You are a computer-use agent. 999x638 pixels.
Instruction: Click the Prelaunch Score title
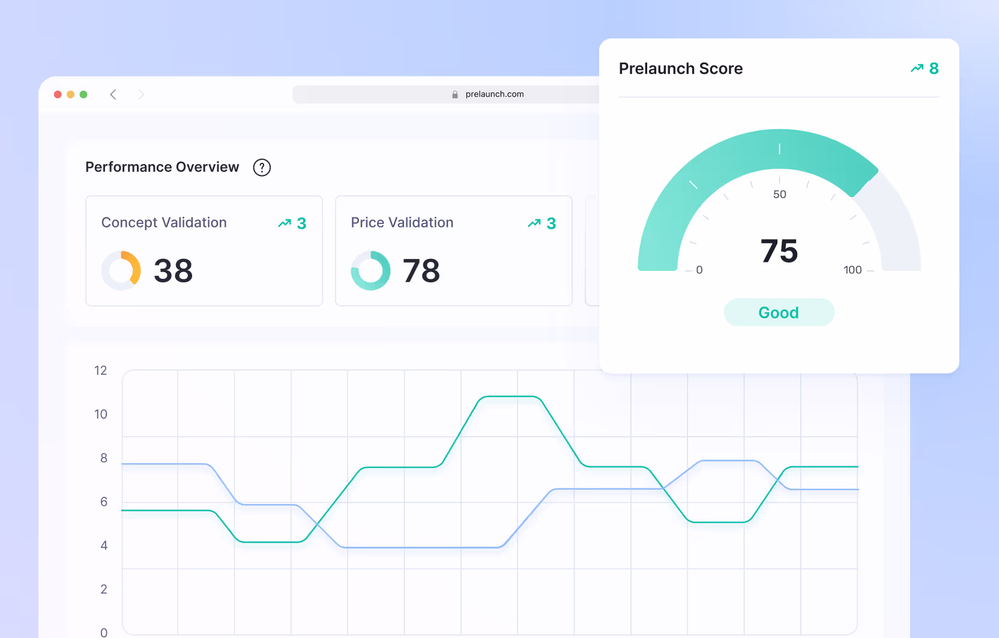pos(681,69)
